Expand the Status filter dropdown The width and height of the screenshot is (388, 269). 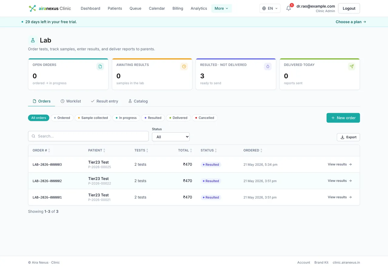171,137
